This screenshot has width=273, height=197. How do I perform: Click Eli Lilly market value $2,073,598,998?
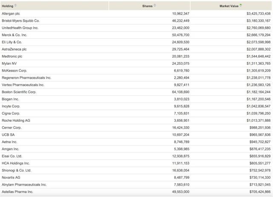(x=258, y=42)
